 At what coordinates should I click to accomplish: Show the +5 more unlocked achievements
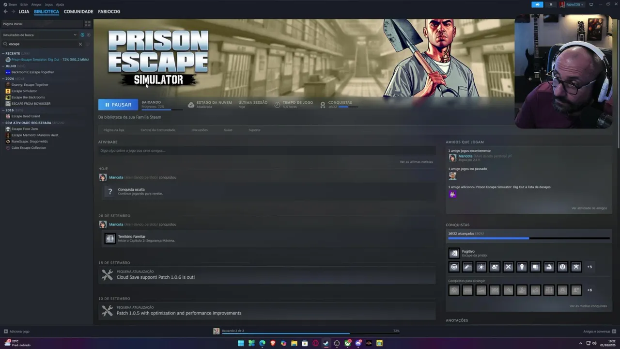[589, 267]
